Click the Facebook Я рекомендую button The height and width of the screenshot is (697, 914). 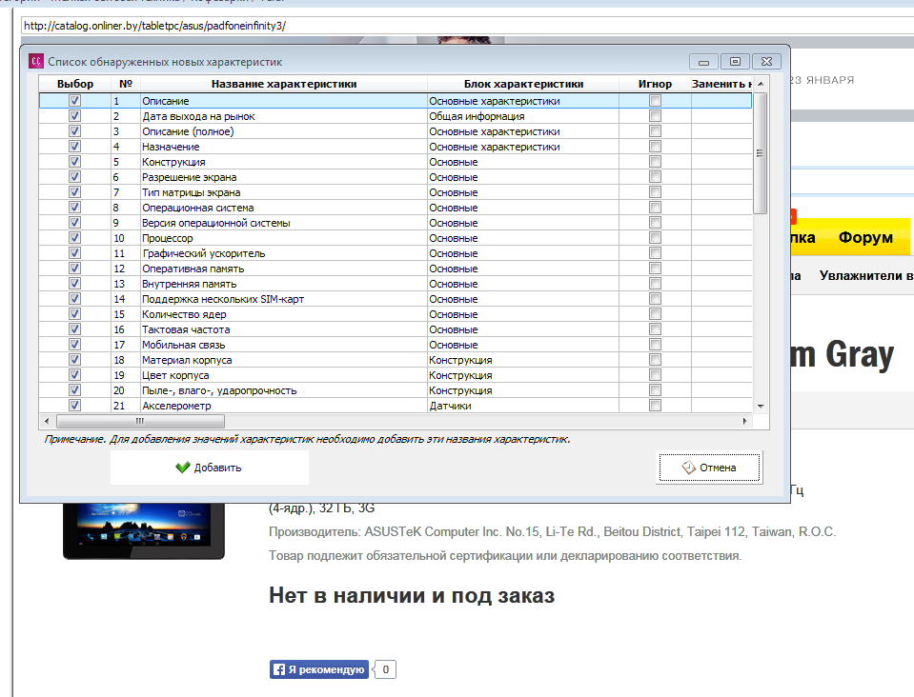(319, 669)
